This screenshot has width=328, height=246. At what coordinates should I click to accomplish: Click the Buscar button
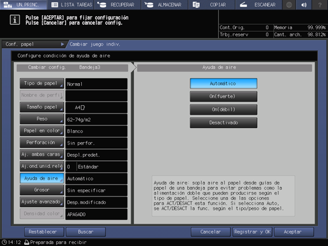tap(86, 232)
